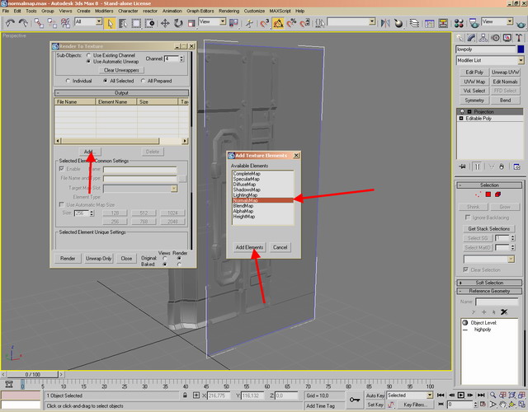Click the Select Object arrow tool
Image resolution: width=528 pixels, height=412 pixels.
click(111, 21)
